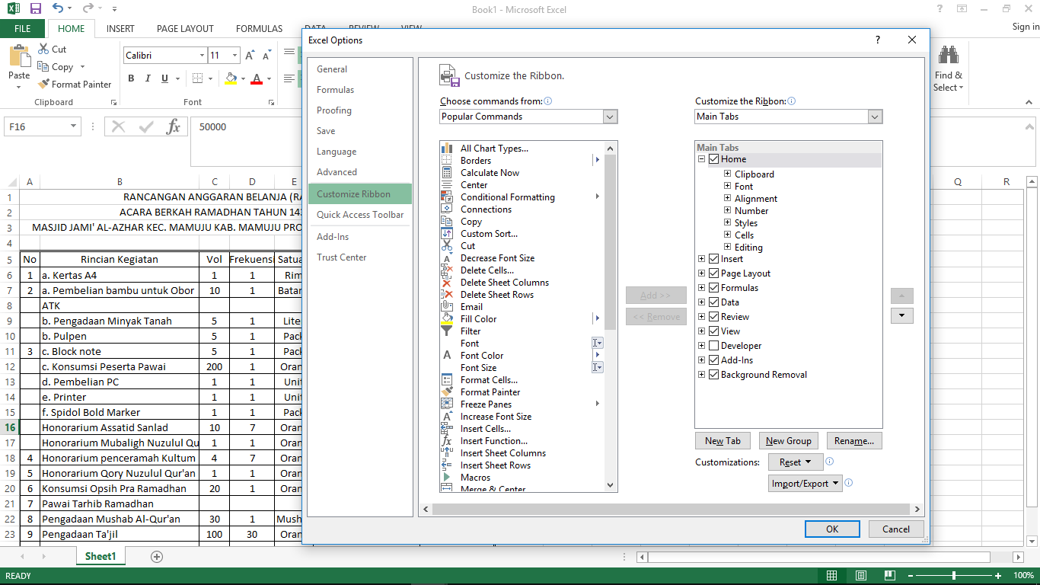Viewport: 1040px width, 585px height.
Task: Open the Choose commands from dropdown
Action: 609,116
